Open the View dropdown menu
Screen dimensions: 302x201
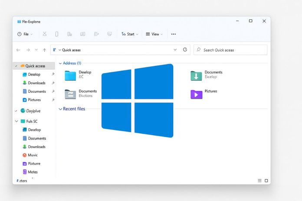click(154, 34)
